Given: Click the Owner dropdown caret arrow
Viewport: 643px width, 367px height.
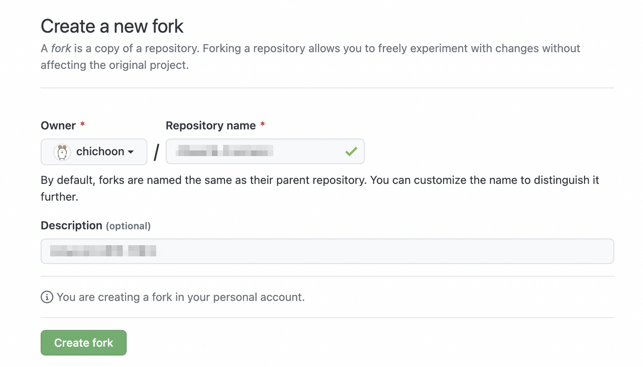Looking at the screenshot, I should click(131, 152).
